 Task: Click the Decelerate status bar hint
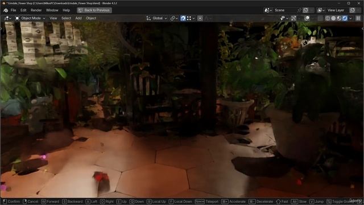261,202
